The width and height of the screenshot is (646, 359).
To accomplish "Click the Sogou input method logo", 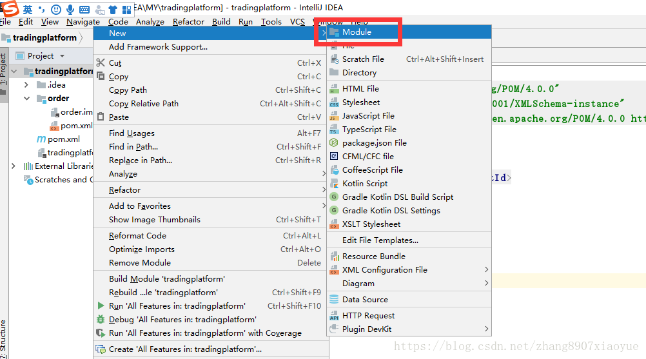I will [10, 8].
